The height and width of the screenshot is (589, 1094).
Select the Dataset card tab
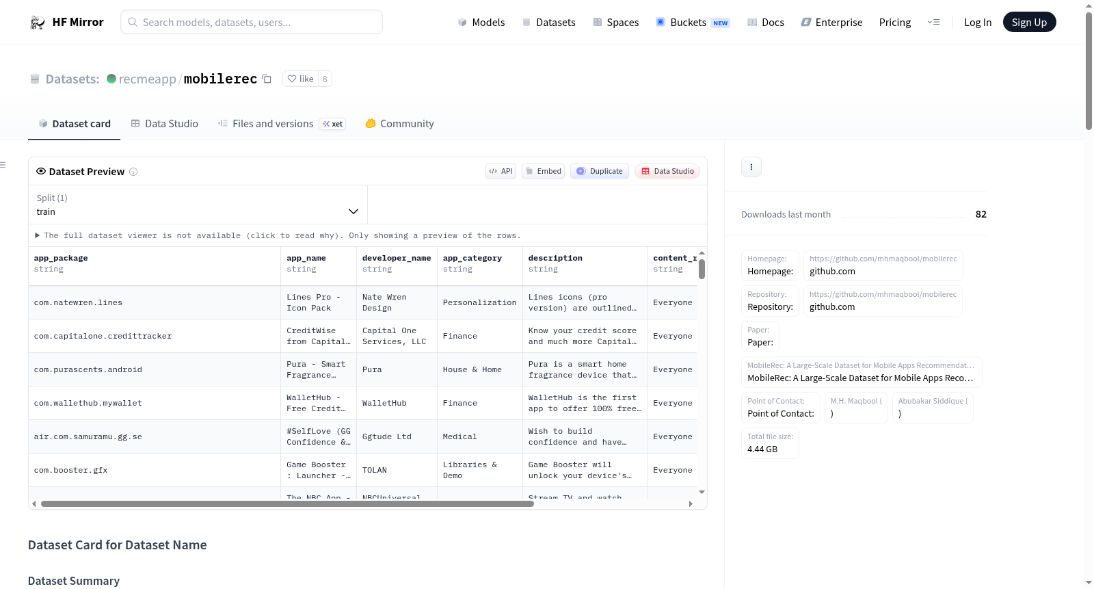click(74, 124)
